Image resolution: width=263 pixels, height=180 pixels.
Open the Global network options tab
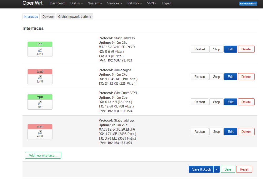tap(75, 17)
